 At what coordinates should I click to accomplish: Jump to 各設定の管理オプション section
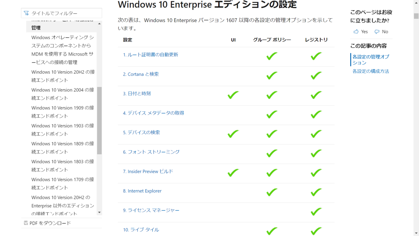371,60
